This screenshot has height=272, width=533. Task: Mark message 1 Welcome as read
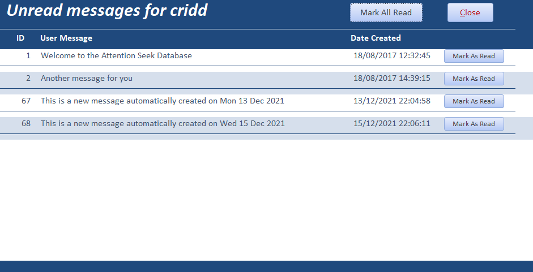[x=474, y=56]
